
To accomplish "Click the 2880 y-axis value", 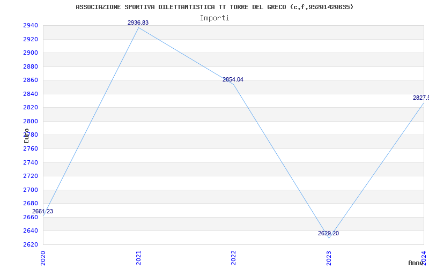I will 31,66.
